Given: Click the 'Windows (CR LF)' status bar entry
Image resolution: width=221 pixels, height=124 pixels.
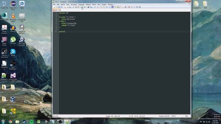Looking at the screenshot, I should click(x=164, y=116).
